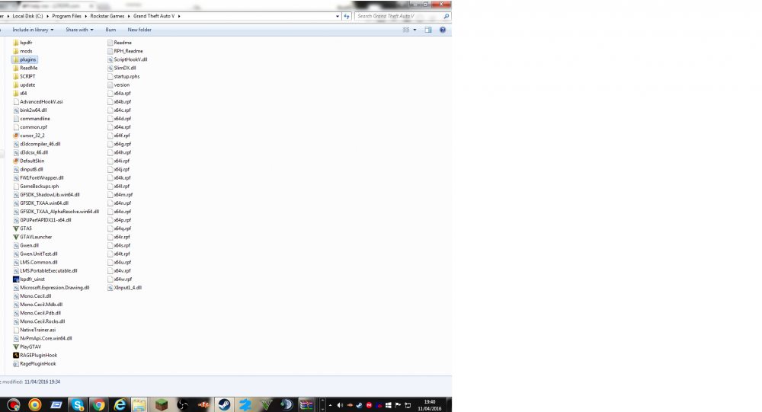
Task: Select the SCRIPT folder
Action: click(24, 76)
